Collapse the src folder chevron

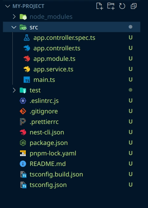pyautogui.click(x=14, y=27)
